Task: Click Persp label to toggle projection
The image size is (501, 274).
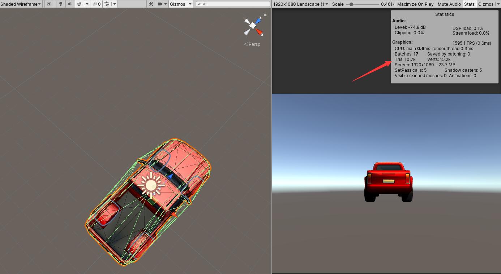Action: pyautogui.click(x=253, y=44)
